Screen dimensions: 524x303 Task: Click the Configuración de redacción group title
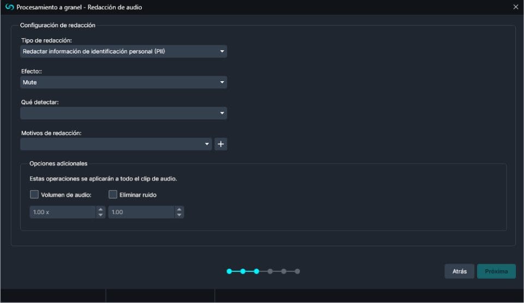click(x=57, y=25)
